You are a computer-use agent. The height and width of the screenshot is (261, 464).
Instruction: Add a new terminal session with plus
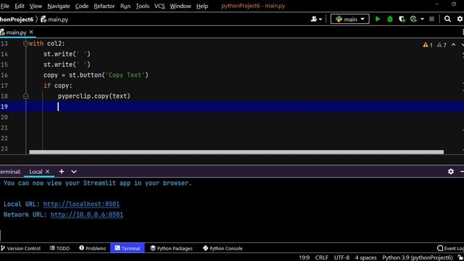click(61, 171)
